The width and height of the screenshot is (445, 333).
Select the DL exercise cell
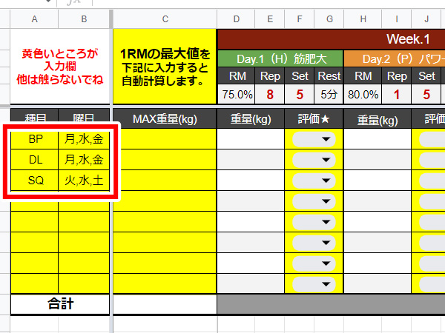point(35,160)
